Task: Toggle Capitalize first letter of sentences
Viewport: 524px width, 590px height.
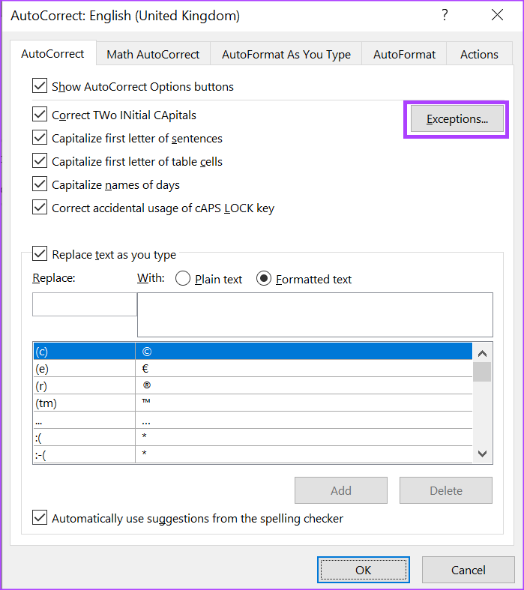Action: click(x=40, y=138)
